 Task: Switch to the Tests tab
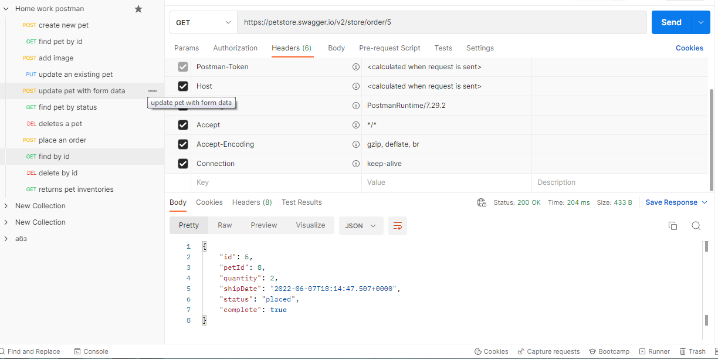click(x=443, y=48)
